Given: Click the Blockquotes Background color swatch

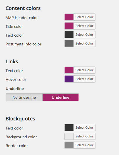Looking at the screenshot, I should pyautogui.click(x=69, y=136).
